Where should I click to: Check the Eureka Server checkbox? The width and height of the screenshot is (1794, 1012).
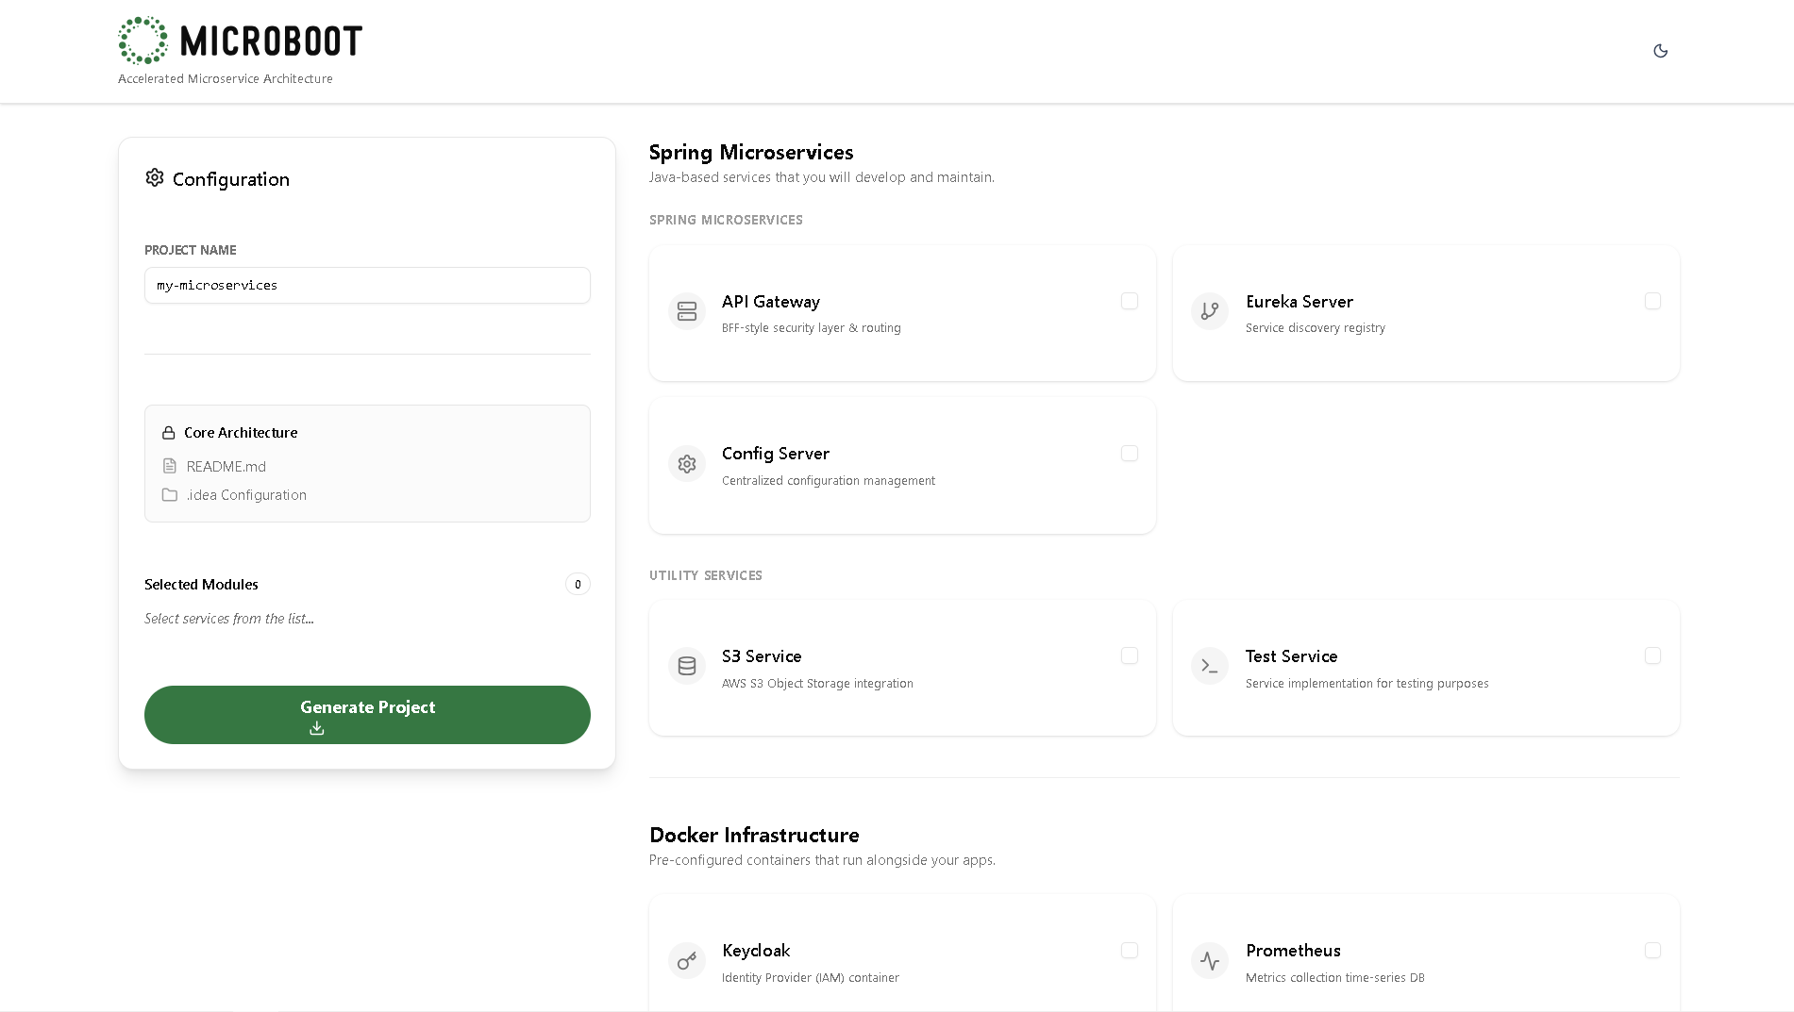(1651, 301)
